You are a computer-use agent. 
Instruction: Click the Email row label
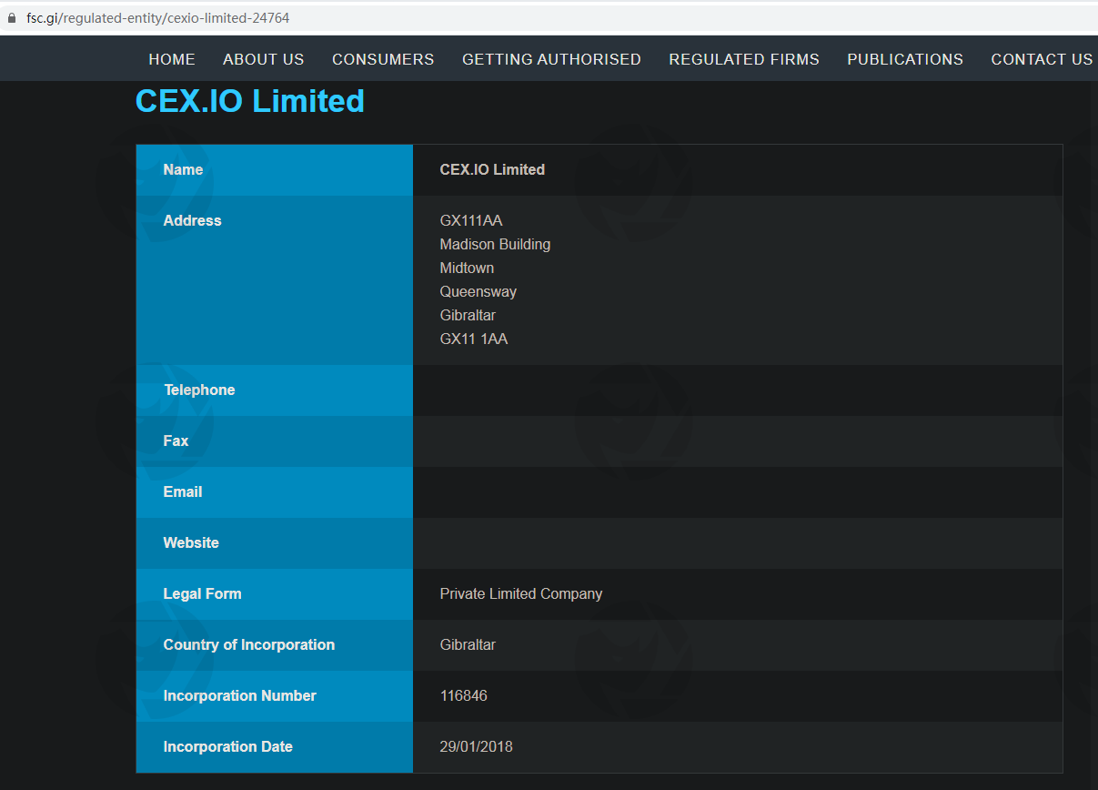tap(182, 491)
